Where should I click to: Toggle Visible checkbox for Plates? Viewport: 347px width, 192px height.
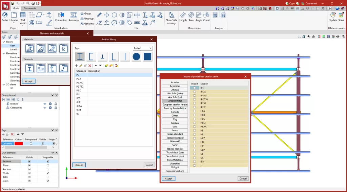pyautogui.click(x=29, y=165)
